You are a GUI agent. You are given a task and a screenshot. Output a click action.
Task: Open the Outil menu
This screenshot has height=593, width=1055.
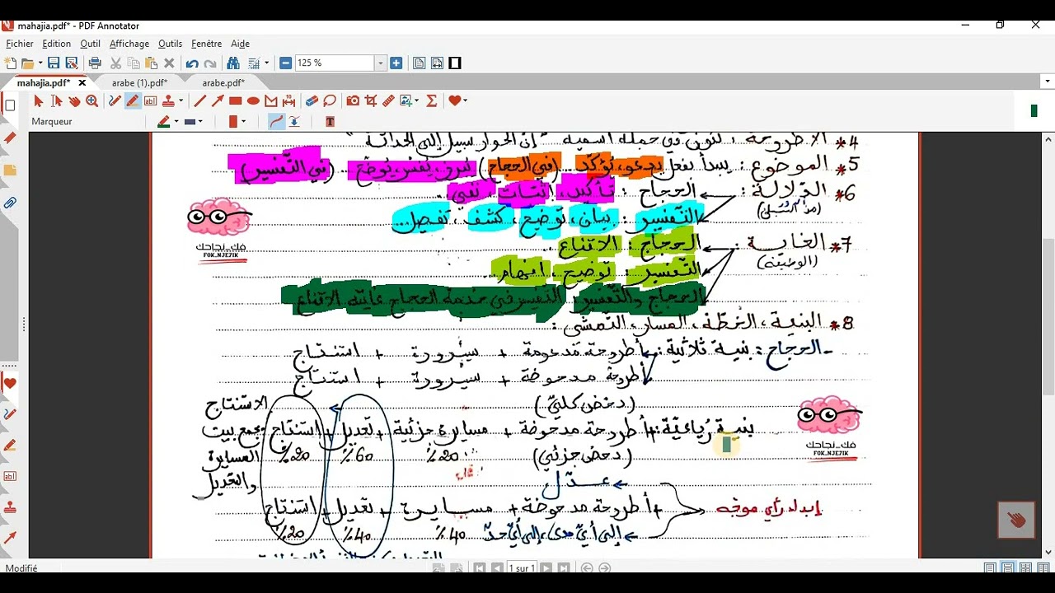[x=90, y=44]
